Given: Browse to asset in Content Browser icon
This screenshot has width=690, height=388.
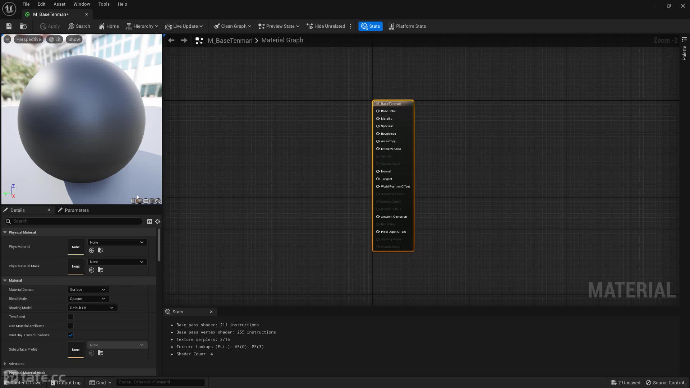Looking at the screenshot, I should point(23,26).
